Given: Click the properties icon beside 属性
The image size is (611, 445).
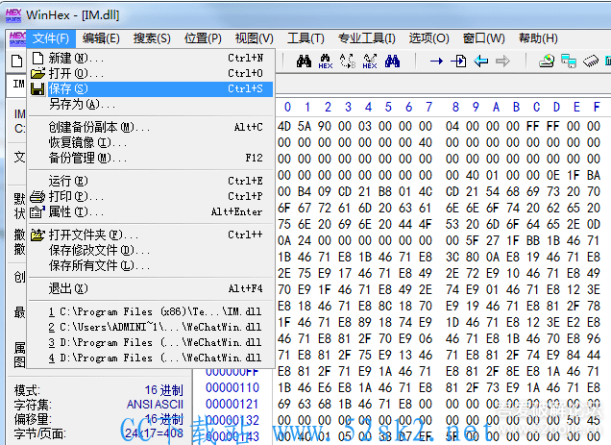Looking at the screenshot, I should click(37, 211).
